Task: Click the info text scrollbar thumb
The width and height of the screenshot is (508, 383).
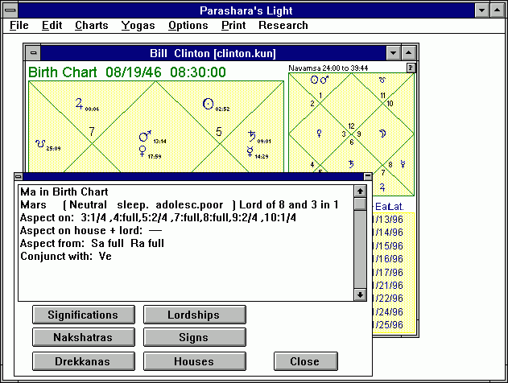Action: (x=360, y=204)
